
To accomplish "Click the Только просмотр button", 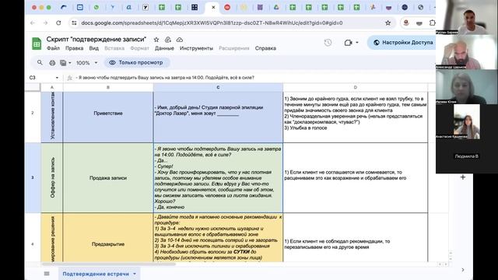I will point(137,62).
